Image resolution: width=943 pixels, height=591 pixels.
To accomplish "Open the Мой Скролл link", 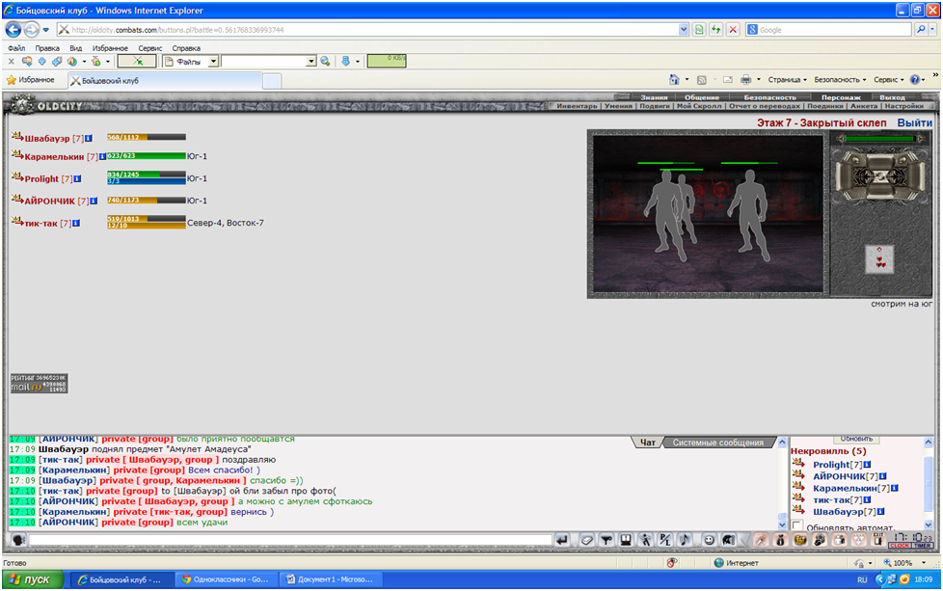I will click(699, 106).
